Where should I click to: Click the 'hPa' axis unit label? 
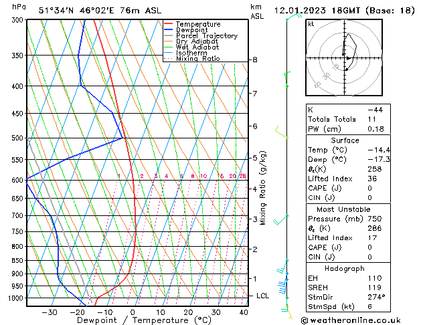[x=19, y=7]
